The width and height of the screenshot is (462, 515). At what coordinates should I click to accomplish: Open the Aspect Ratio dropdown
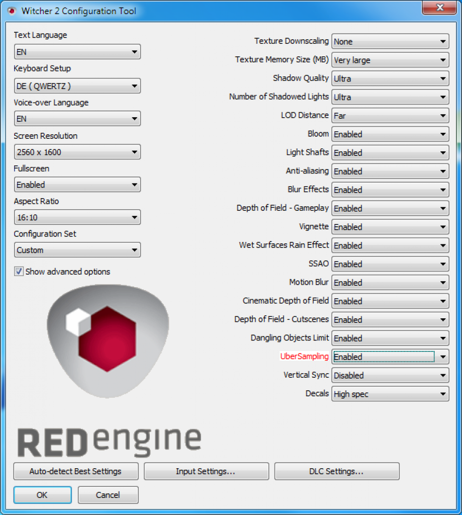pyautogui.click(x=77, y=217)
